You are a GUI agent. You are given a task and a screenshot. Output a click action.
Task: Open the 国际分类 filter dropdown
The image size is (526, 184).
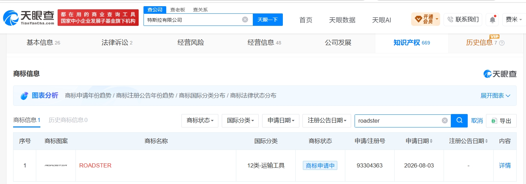240,121
